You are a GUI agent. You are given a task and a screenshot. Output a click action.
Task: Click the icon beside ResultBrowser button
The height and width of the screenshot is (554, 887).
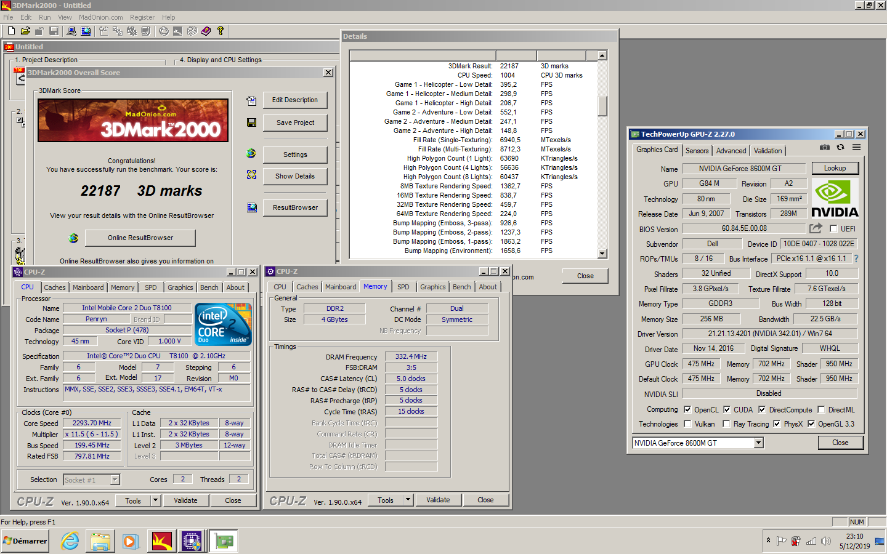click(x=252, y=208)
